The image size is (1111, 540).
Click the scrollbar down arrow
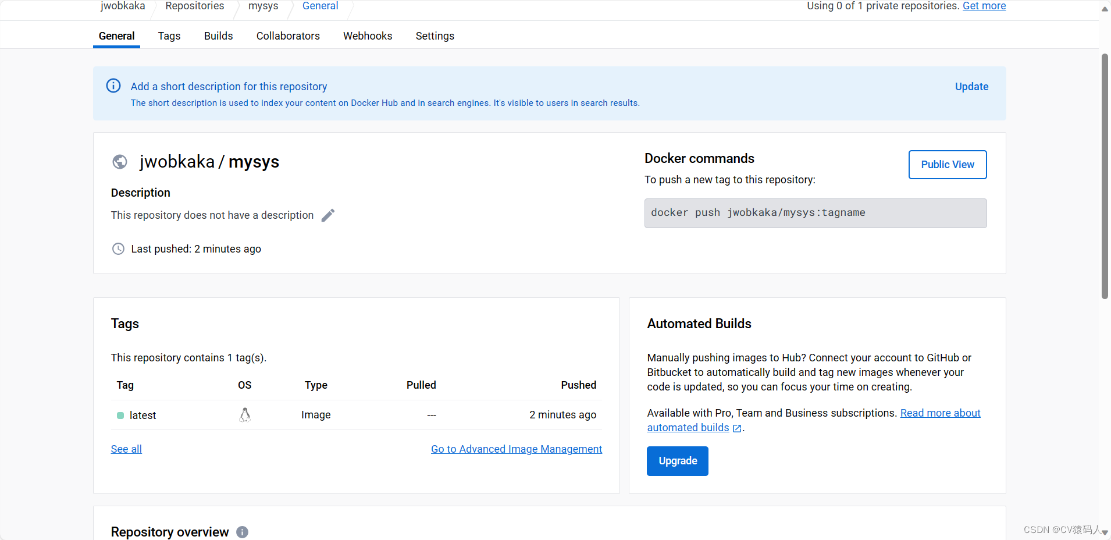point(1105,532)
